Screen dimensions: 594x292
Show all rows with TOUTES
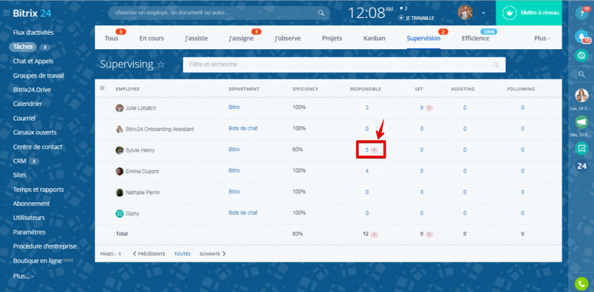click(182, 254)
